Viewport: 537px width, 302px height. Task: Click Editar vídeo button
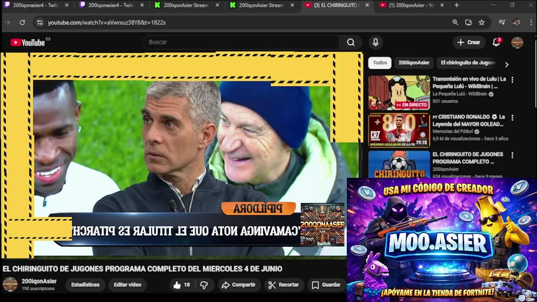(x=128, y=285)
